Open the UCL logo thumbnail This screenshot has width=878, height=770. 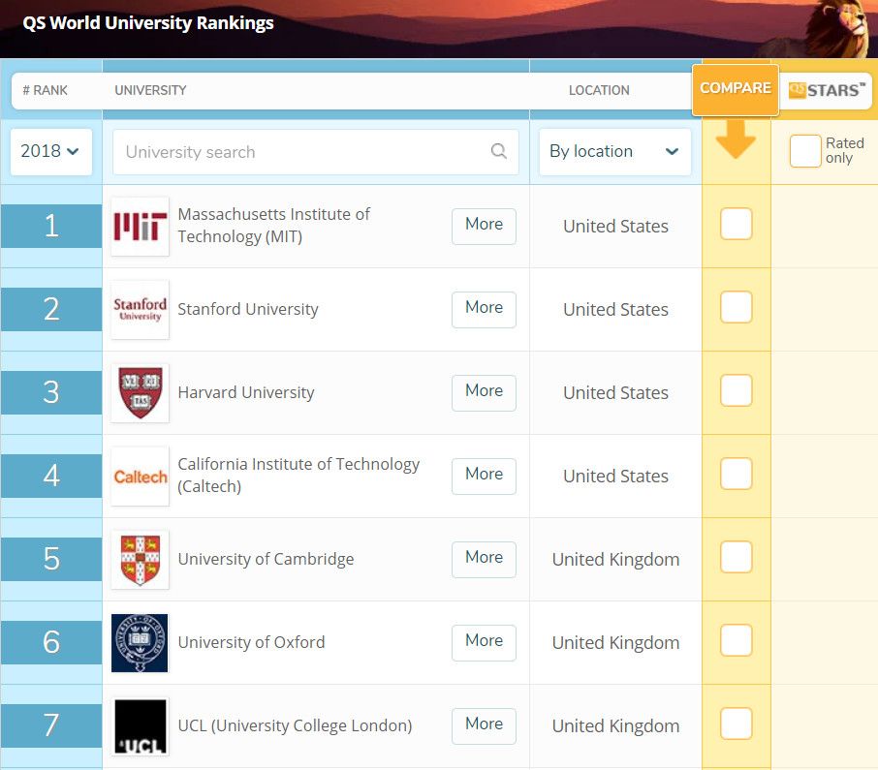pos(140,726)
